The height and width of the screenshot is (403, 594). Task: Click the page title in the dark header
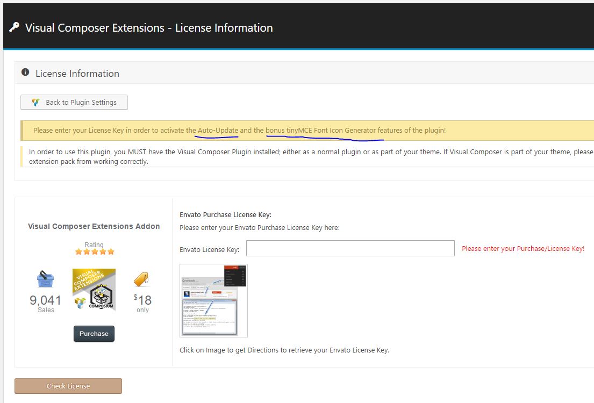click(149, 28)
